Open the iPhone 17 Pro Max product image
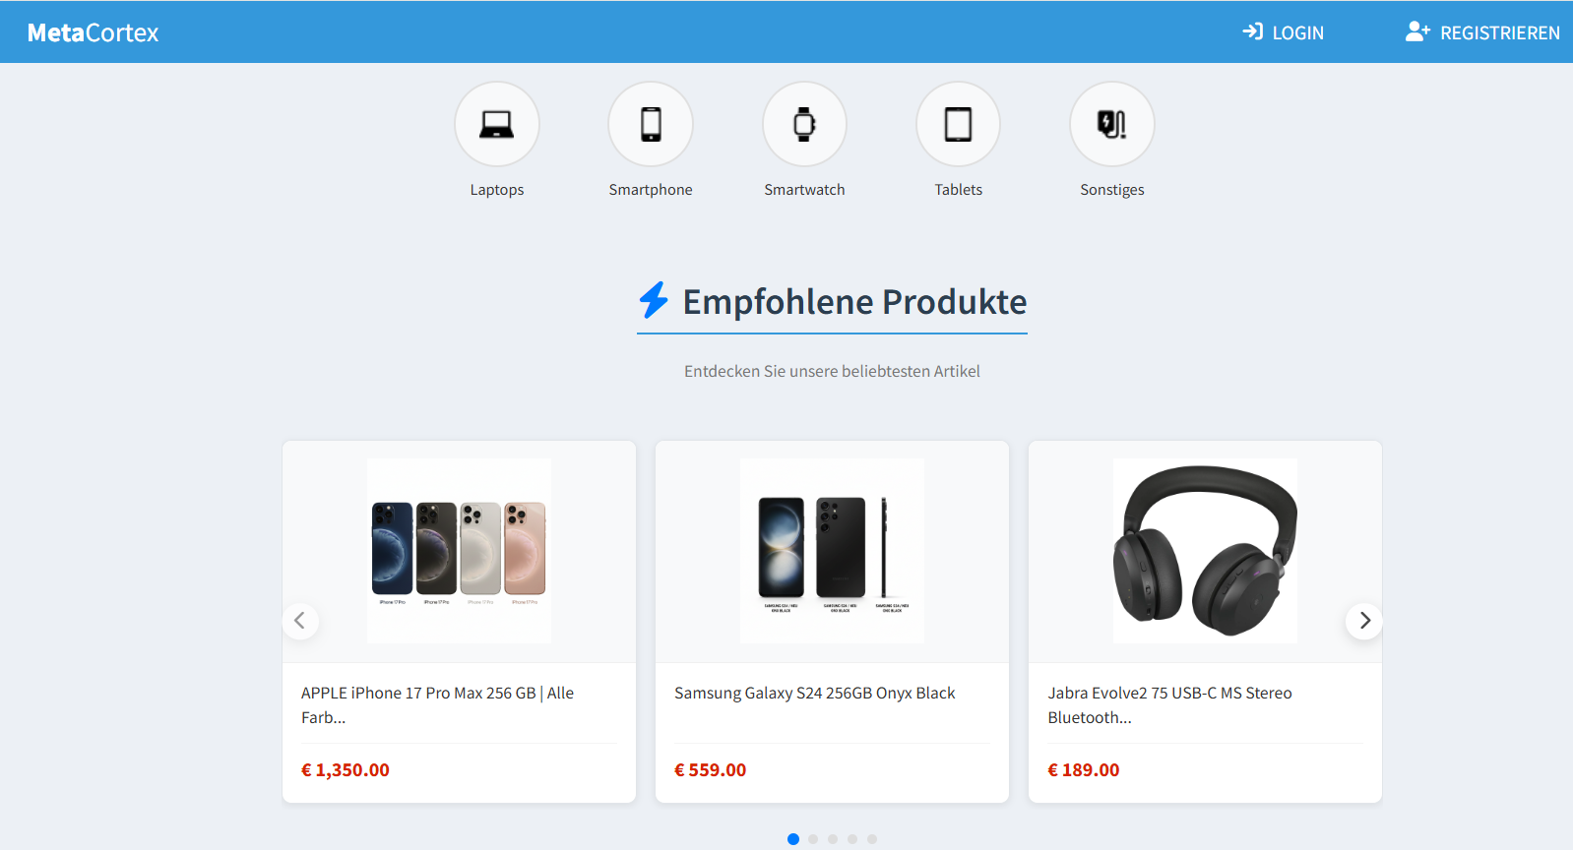1573x850 pixels. pyautogui.click(x=459, y=551)
